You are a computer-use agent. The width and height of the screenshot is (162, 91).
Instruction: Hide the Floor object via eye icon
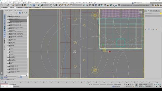point(8,41)
